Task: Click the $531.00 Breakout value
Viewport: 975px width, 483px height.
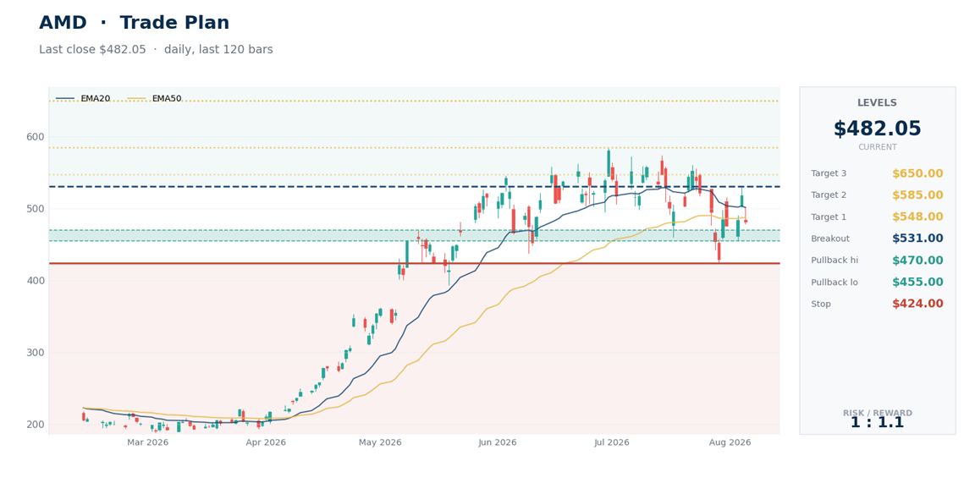Action: [917, 239]
